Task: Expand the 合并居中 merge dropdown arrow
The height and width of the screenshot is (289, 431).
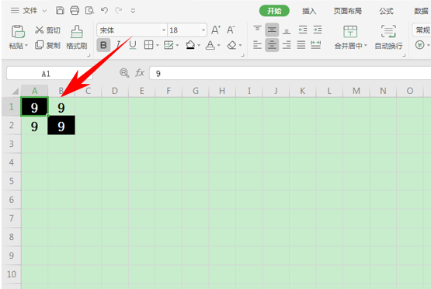Action: (366, 46)
